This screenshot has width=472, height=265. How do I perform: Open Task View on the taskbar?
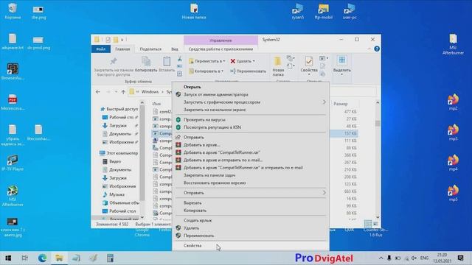coord(25,258)
